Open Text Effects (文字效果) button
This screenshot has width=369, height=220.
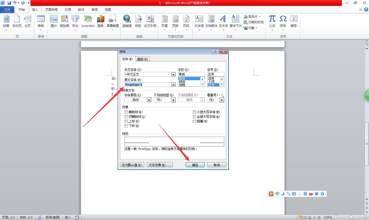[x=160, y=165]
